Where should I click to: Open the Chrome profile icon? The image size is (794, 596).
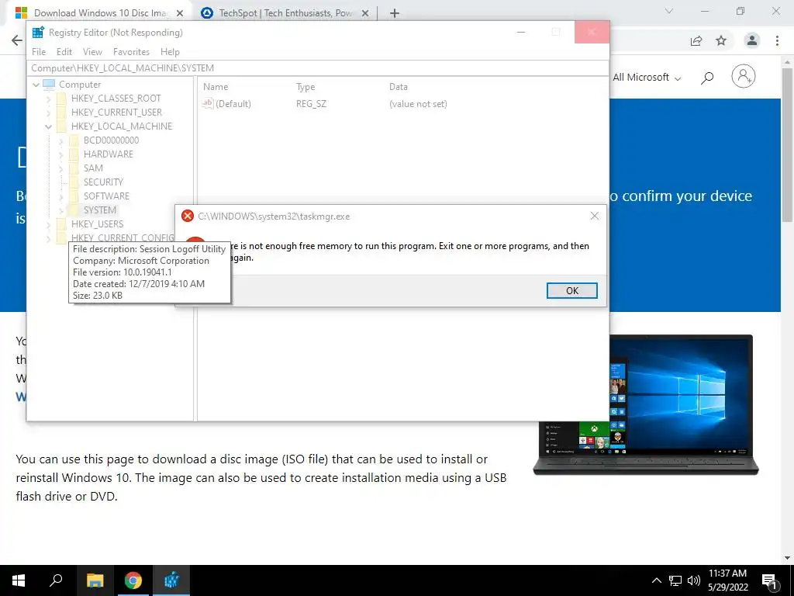coord(752,40)
